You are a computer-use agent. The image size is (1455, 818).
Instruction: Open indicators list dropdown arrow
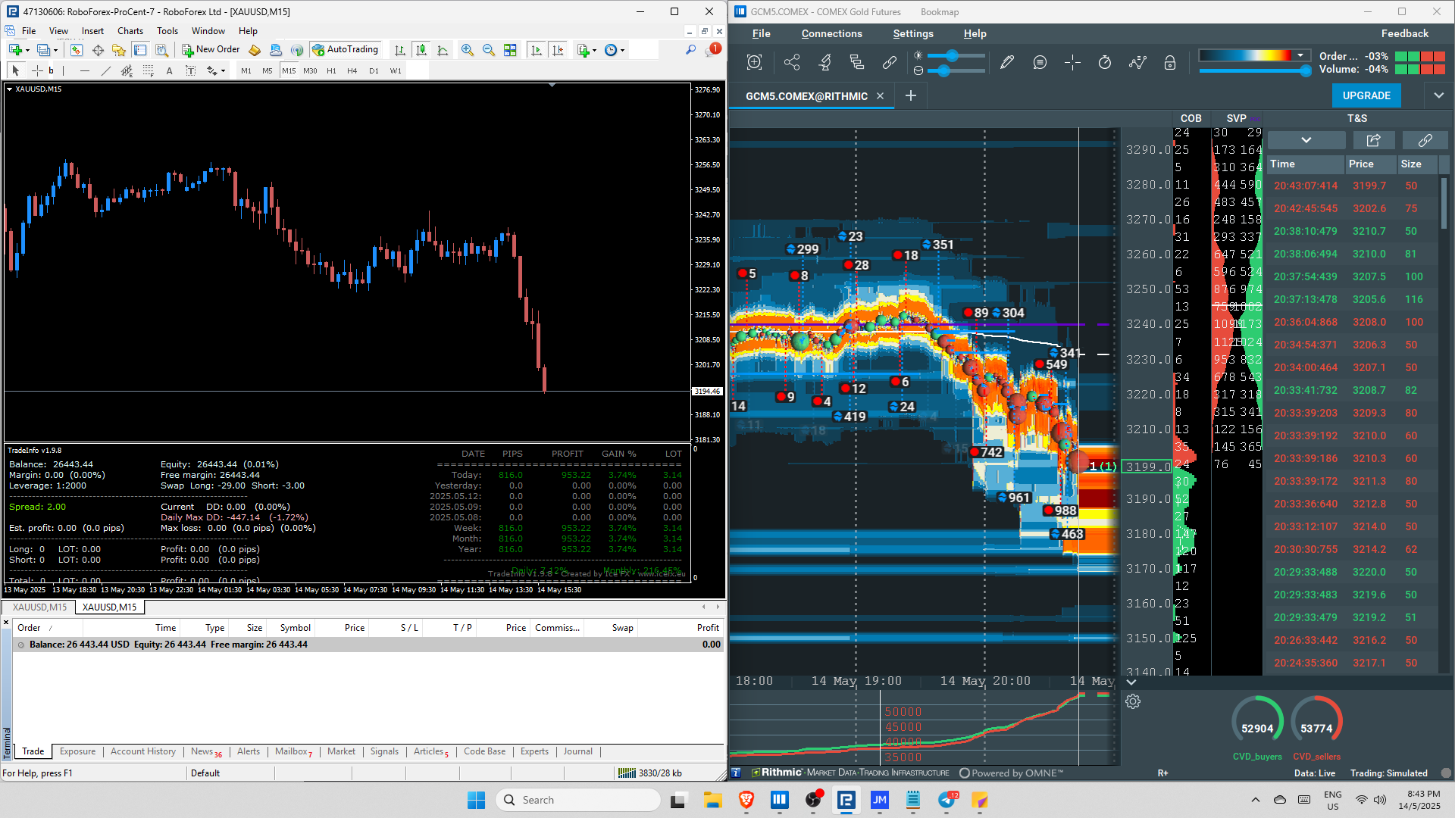[595, 51]
